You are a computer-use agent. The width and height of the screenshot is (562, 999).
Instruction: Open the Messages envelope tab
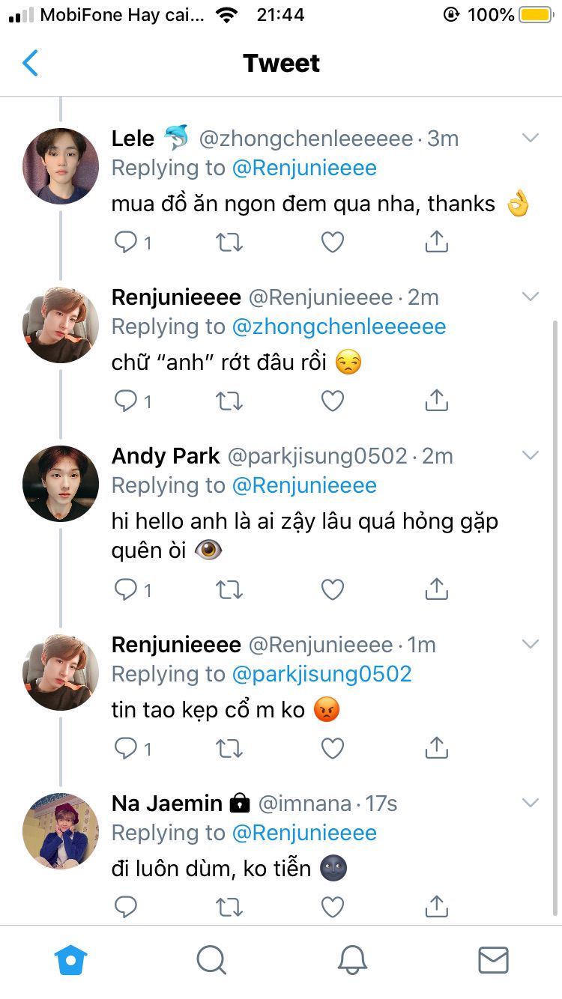pos(493,959)
